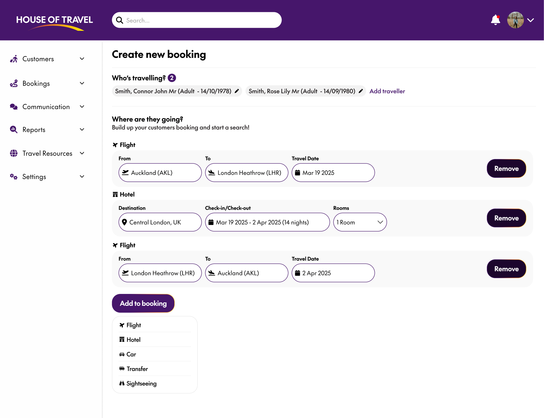
Task: Expand the profile menu chevron
Action: [x=531, y=20]
